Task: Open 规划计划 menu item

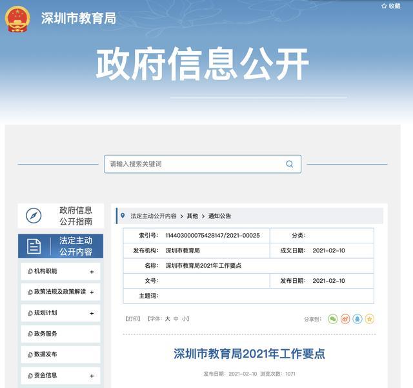Action: 61,313
